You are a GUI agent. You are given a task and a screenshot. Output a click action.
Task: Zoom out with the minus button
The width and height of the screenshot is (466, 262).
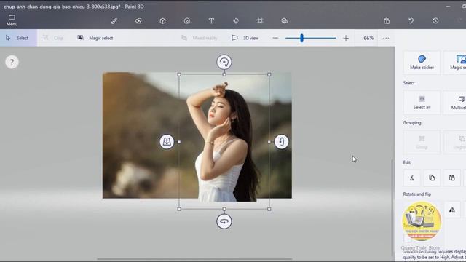point(275,38)
